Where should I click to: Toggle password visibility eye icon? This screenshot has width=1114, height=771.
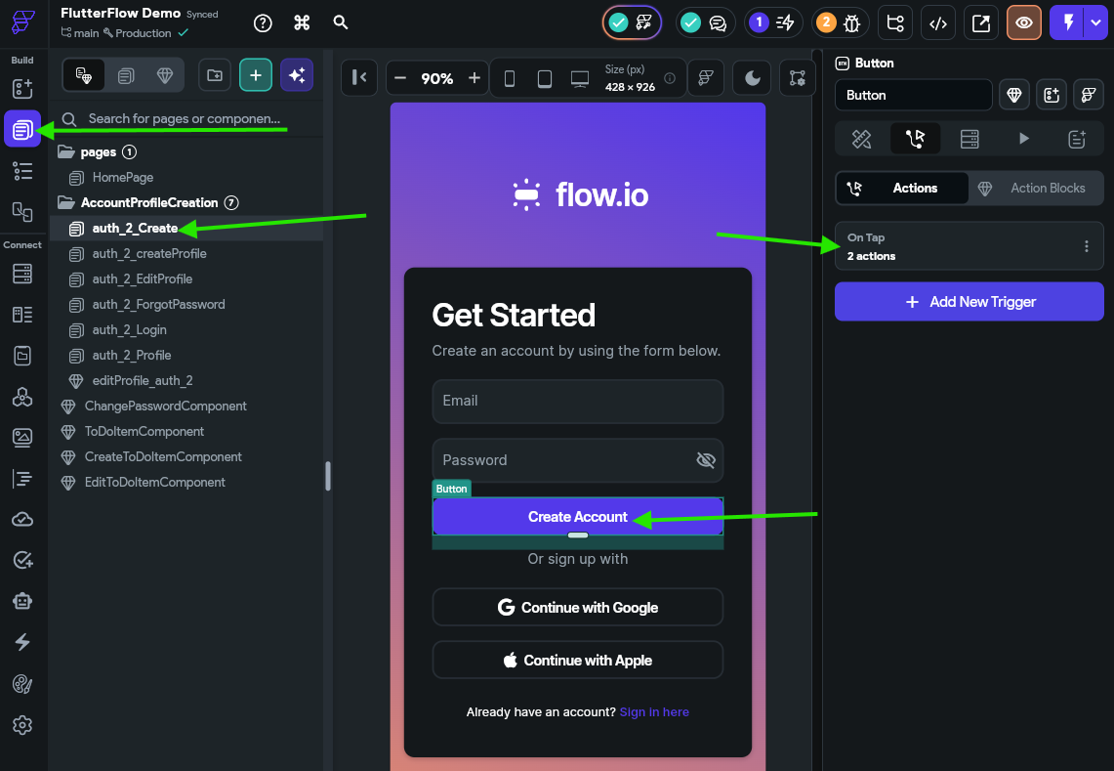click(x=706, y=460)
